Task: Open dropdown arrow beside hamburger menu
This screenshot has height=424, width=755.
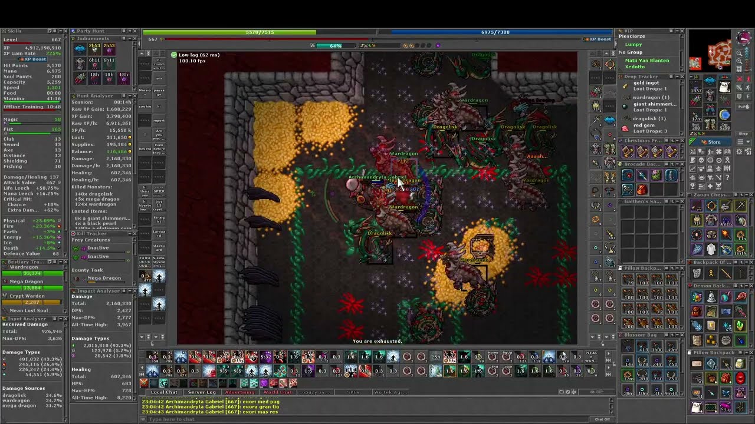Action: pyautogui.click(x=748, y=142)
